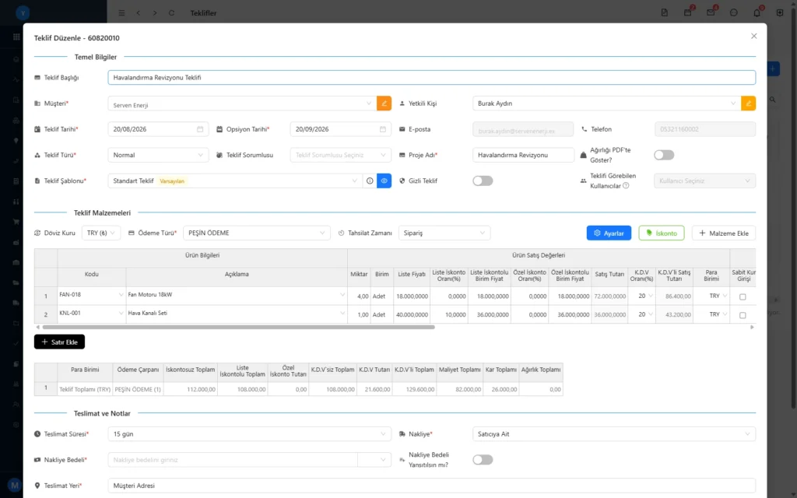Click the K.D.V'li Toplam value 129.600,00
This screenshot has height=498, width=797.
tap(414, 389)
